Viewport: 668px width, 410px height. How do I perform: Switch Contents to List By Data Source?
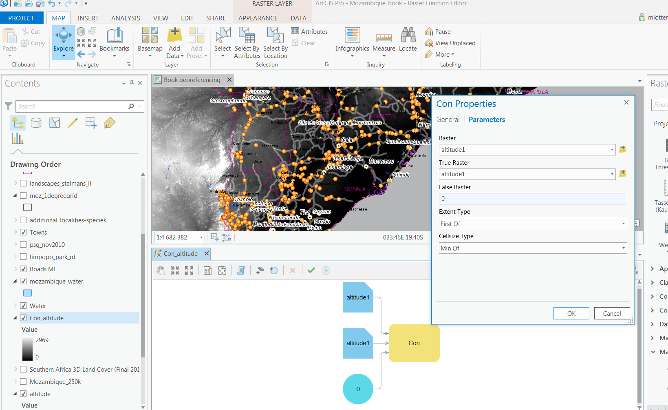click(36, 123)
